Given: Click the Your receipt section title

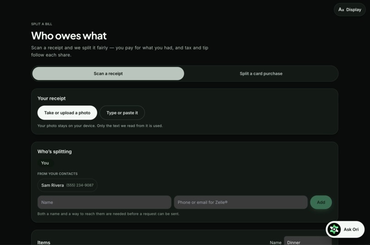Looking at the screenshot, I should coord(51,98).
